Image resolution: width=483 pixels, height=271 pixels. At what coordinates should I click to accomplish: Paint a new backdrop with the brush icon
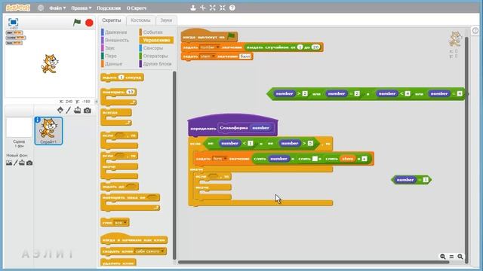(x=15, y=163)
